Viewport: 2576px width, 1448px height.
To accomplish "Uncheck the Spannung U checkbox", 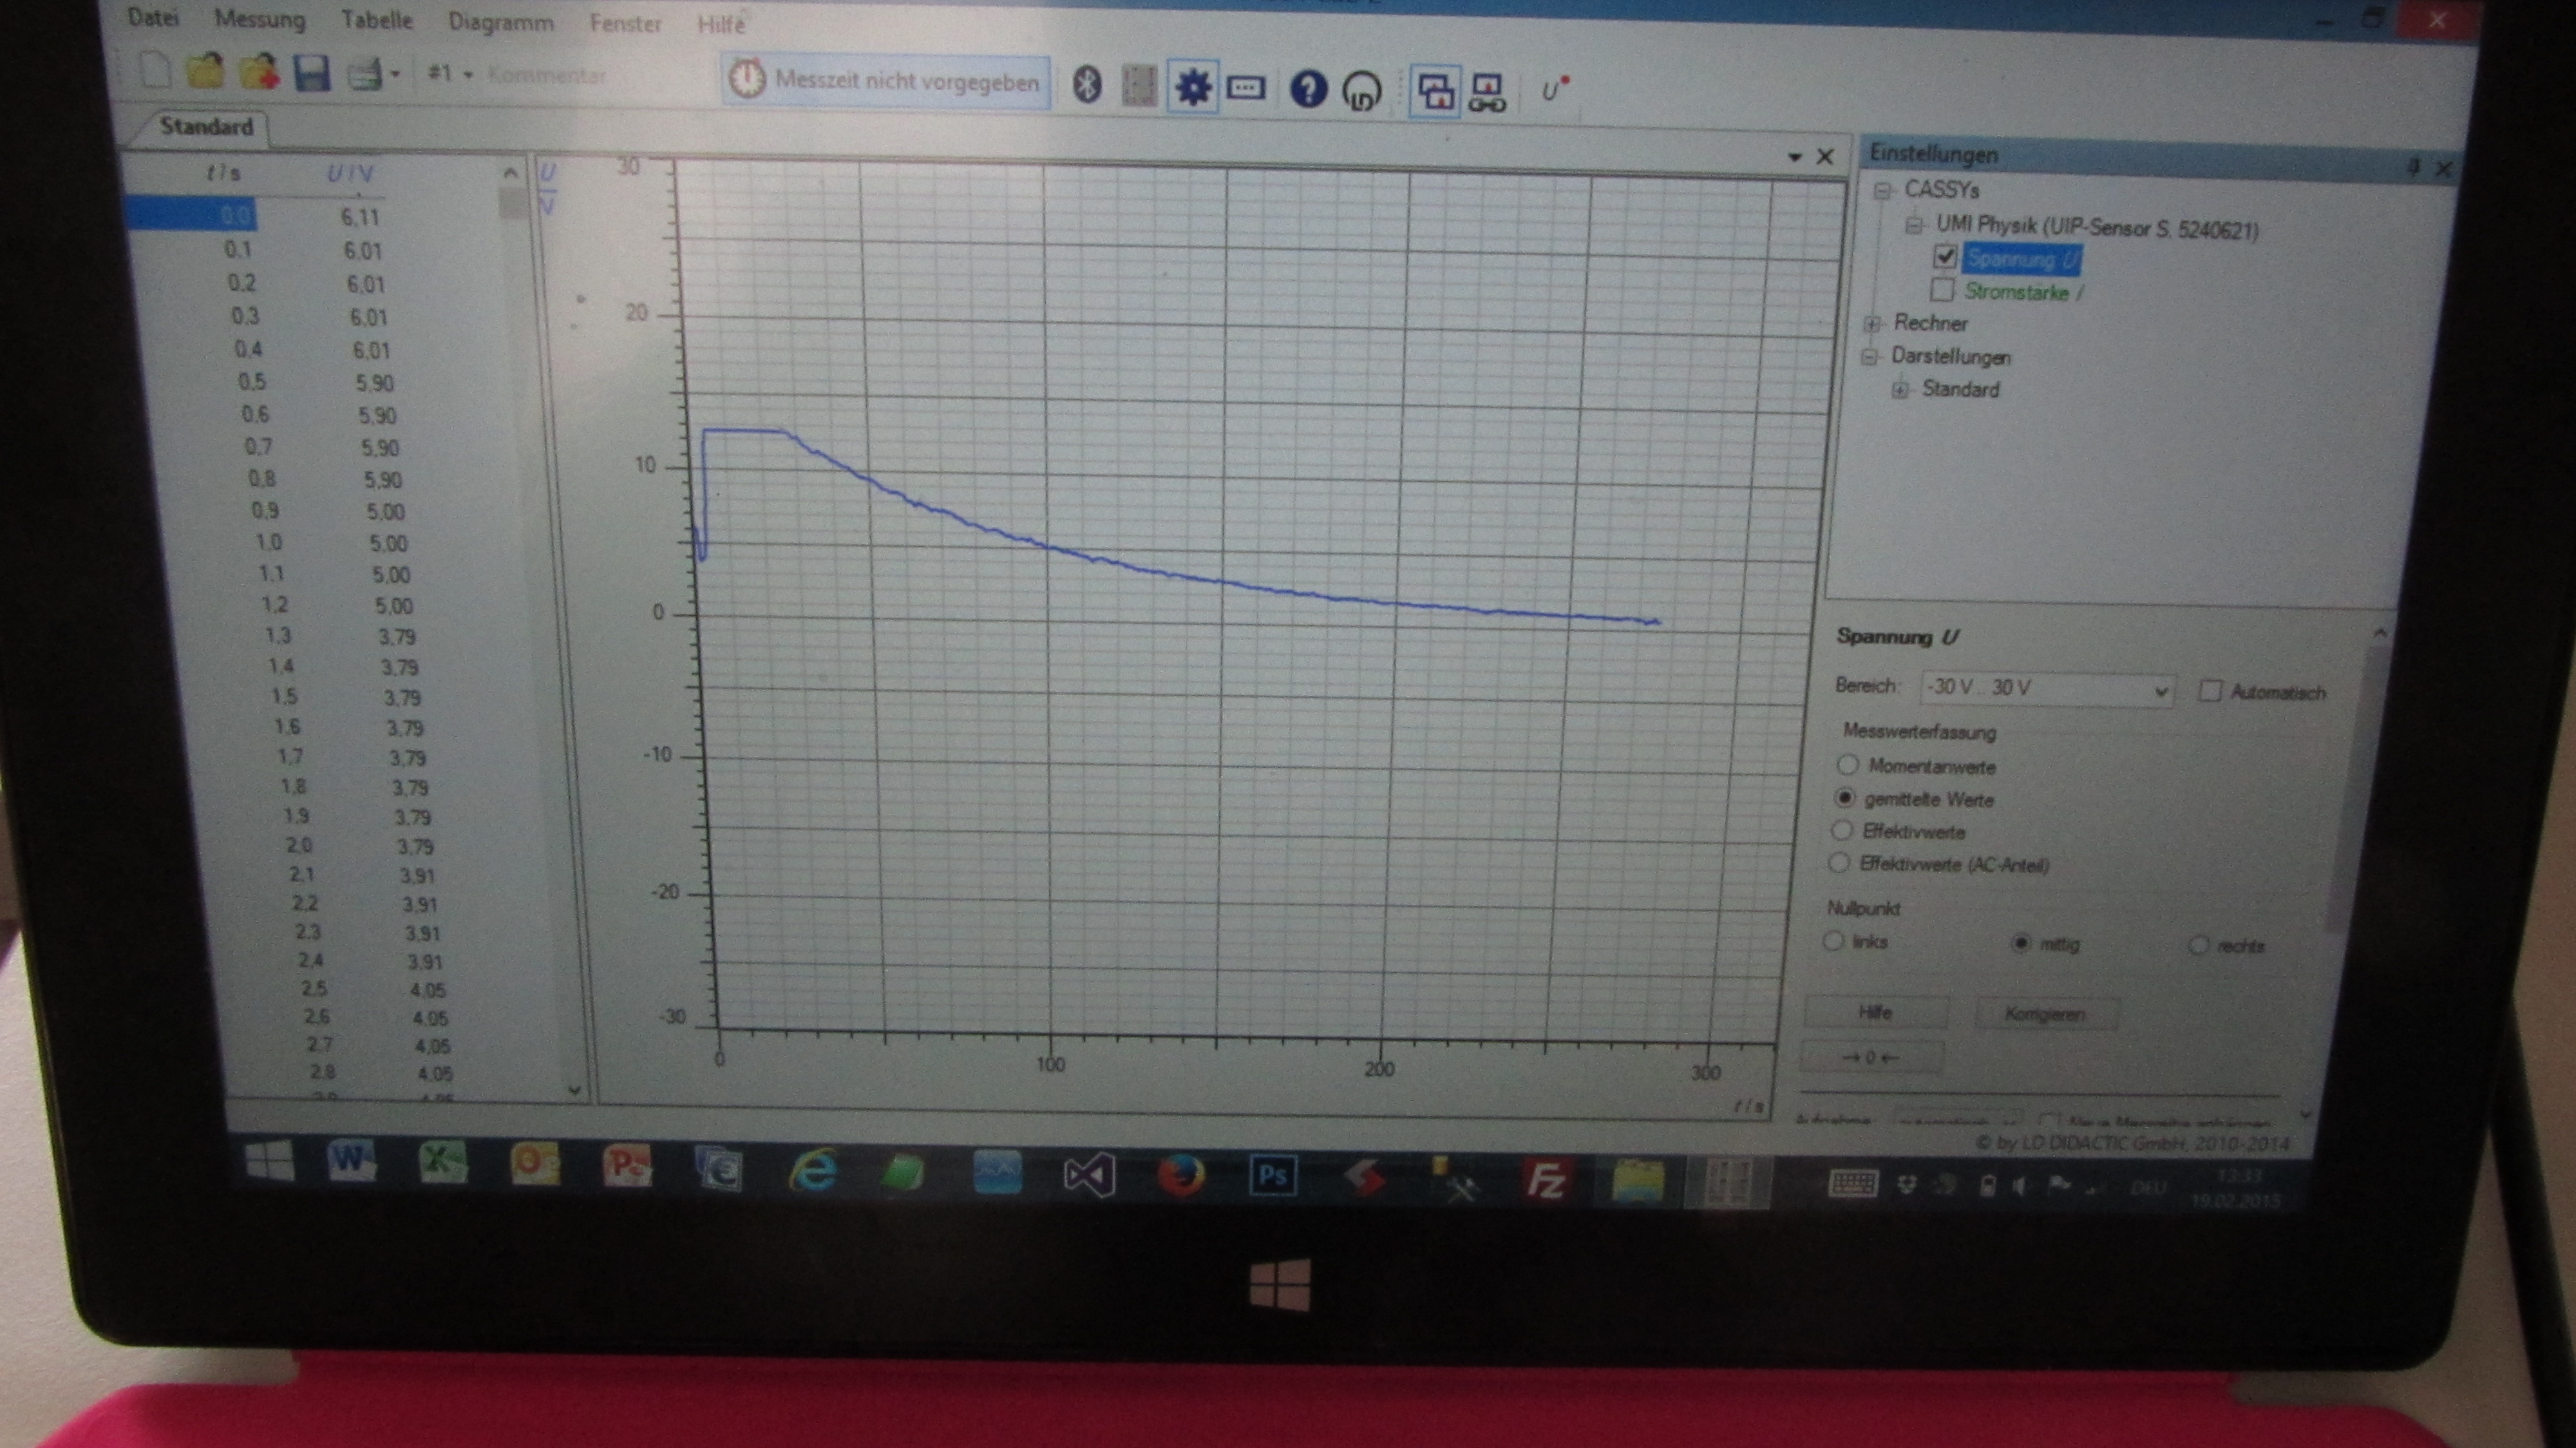I will (x=1944, y=257).
